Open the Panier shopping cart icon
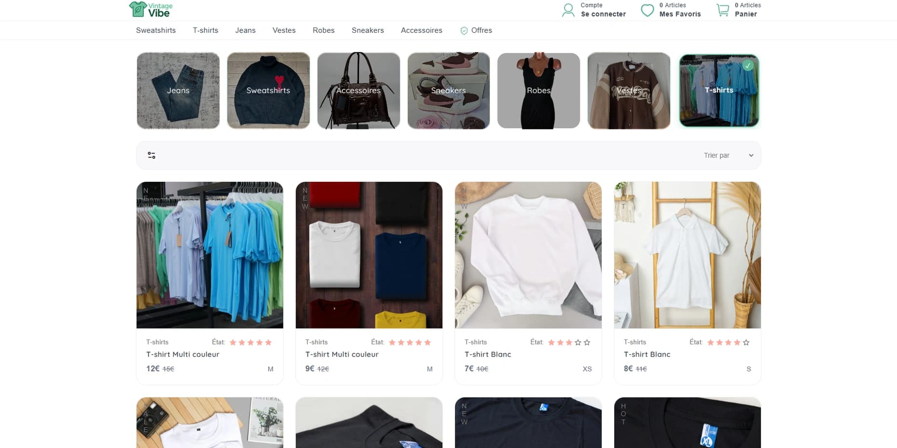897x448 pixels. click(x=722, y=9)
